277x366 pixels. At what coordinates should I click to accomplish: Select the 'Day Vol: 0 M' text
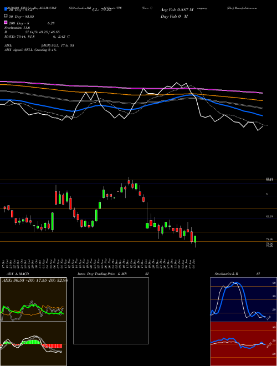tap(174, 16)
